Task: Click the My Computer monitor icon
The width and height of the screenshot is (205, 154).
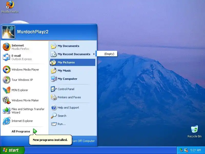Action: point(54,79)
